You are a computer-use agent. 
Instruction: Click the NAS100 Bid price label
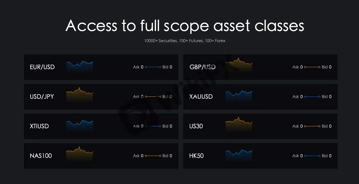[167, 156]
